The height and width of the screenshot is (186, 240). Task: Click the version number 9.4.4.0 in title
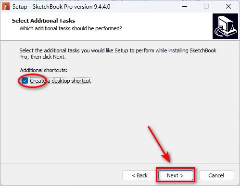tap(102, 7)
